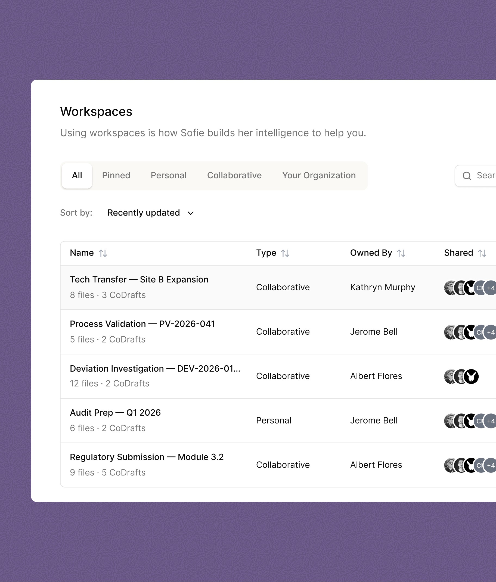Open Regulatory Submission — Module 3.2 workspace
The width and height of the screenshot is (496, 582).
147,457
